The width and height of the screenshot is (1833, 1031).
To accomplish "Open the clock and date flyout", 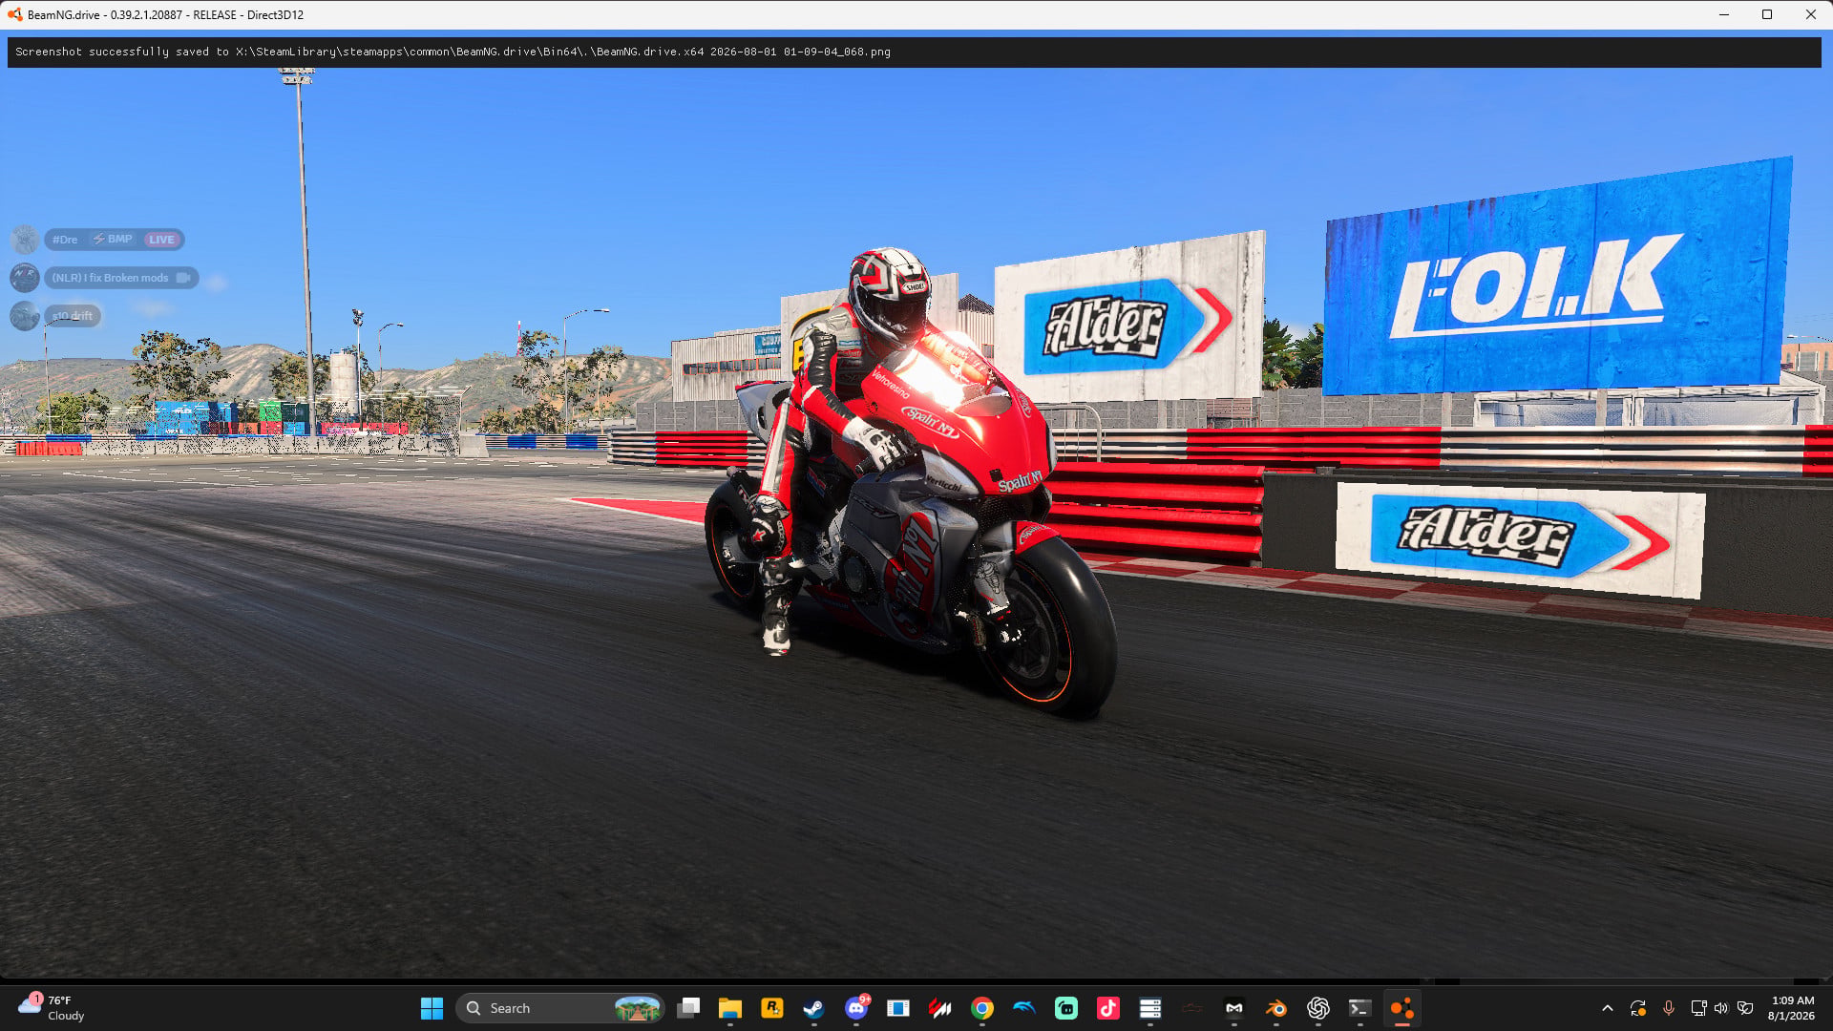I will [x=1791, y=1008].
